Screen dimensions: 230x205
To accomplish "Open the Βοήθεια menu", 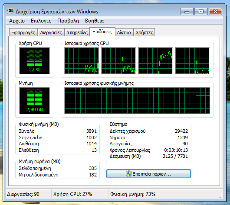I will click(x=94, y=21).
